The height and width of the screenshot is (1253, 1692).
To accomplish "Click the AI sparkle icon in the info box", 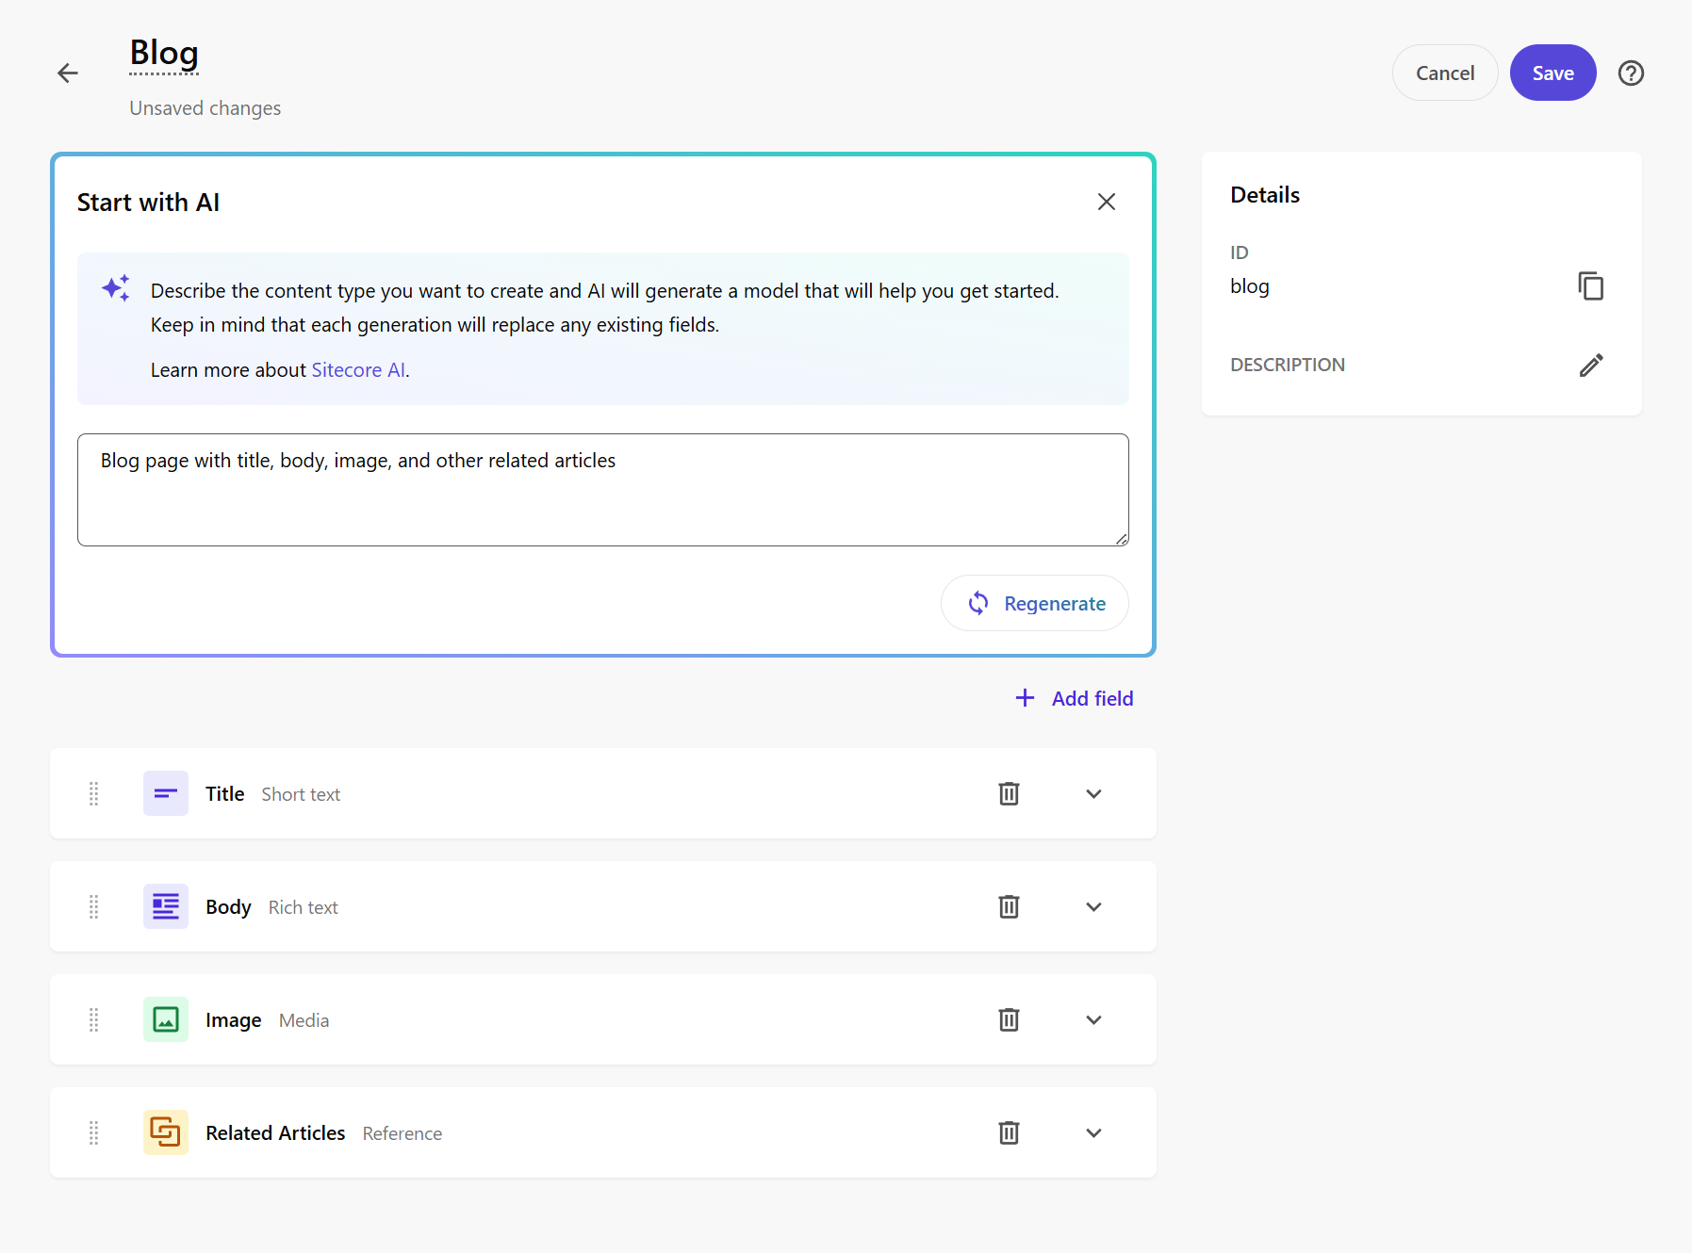I will coord(116,288).
